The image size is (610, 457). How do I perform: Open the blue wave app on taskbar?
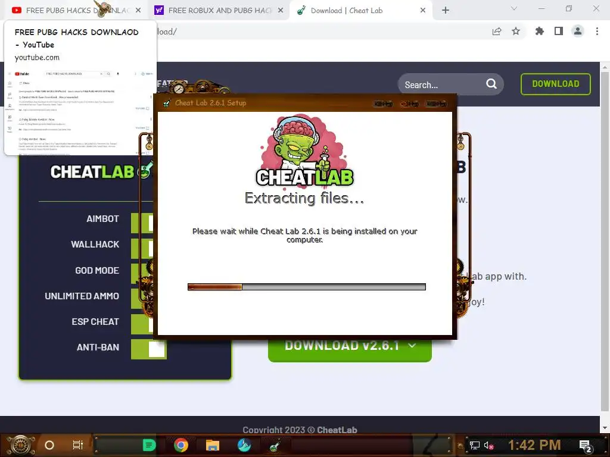[x=244, y=445]
